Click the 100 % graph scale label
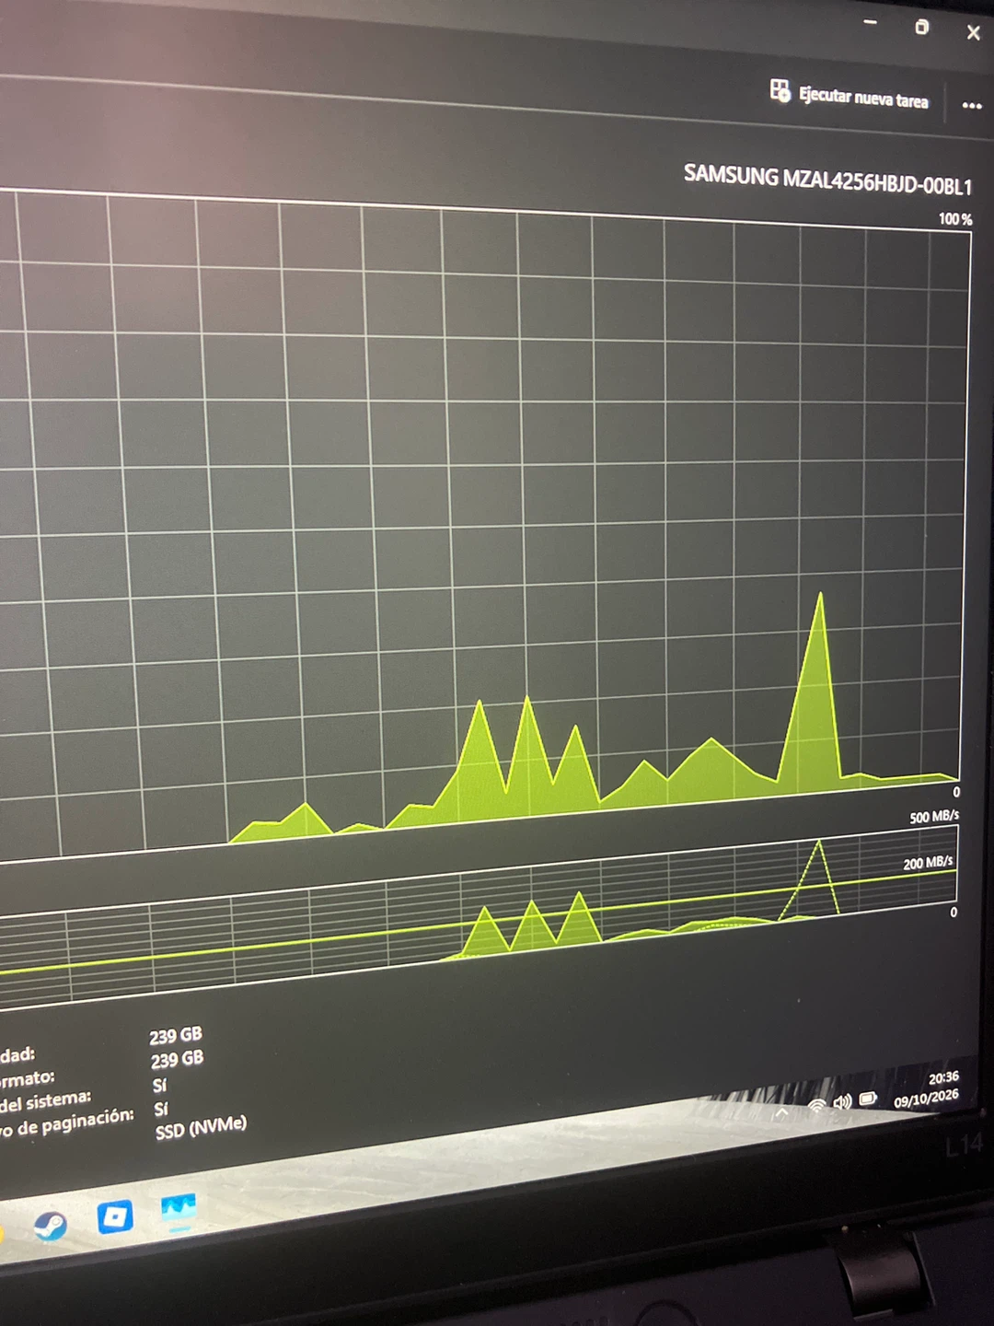The width and height of the screenshot is (994, 1326). (955, 219)
